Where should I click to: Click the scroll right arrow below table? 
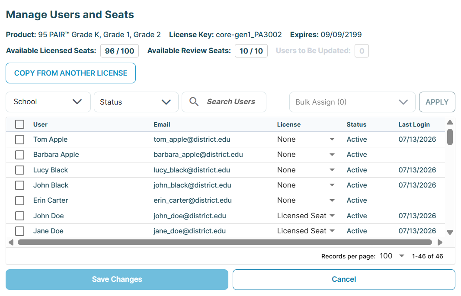440,242
